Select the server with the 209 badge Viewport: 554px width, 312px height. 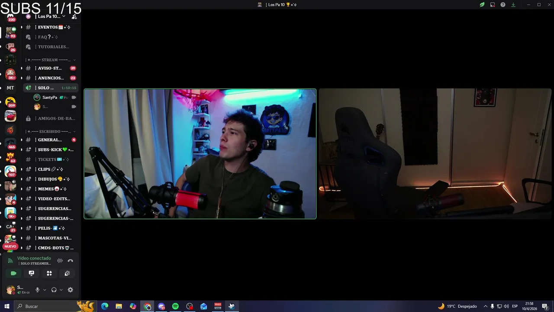10,102
